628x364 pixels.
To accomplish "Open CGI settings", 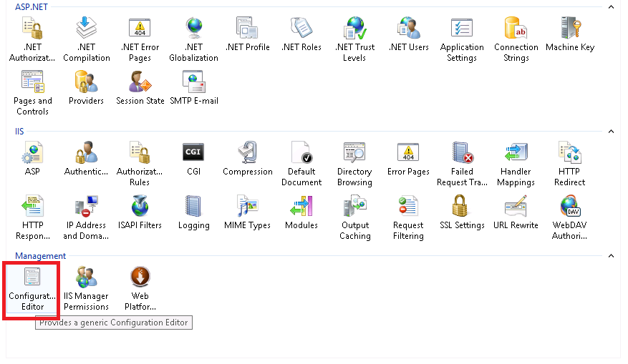I will [193, 158].
